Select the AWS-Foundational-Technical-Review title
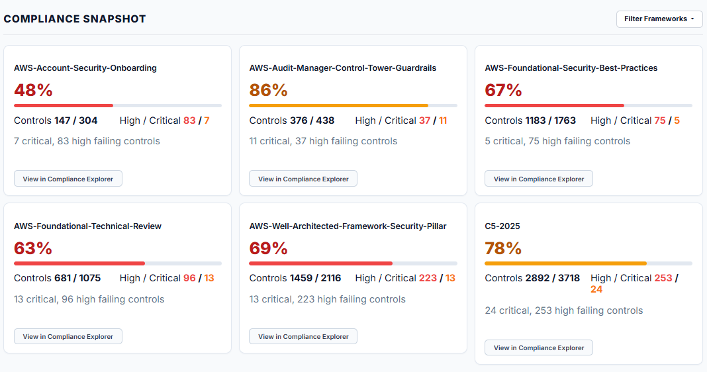The image size is (707, 372). click(87, 226)
